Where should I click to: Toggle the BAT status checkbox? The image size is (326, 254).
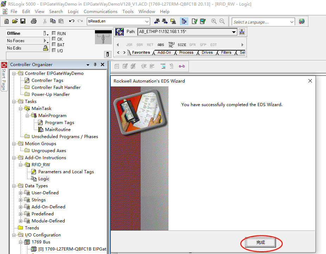[54, 45]
